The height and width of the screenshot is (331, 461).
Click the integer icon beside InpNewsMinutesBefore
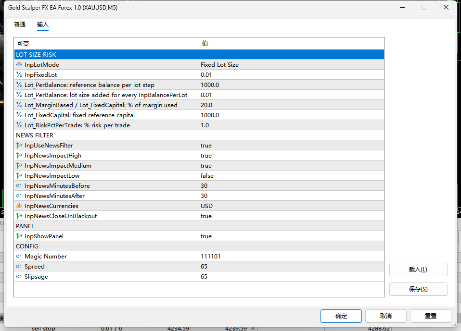click(19, 186)
